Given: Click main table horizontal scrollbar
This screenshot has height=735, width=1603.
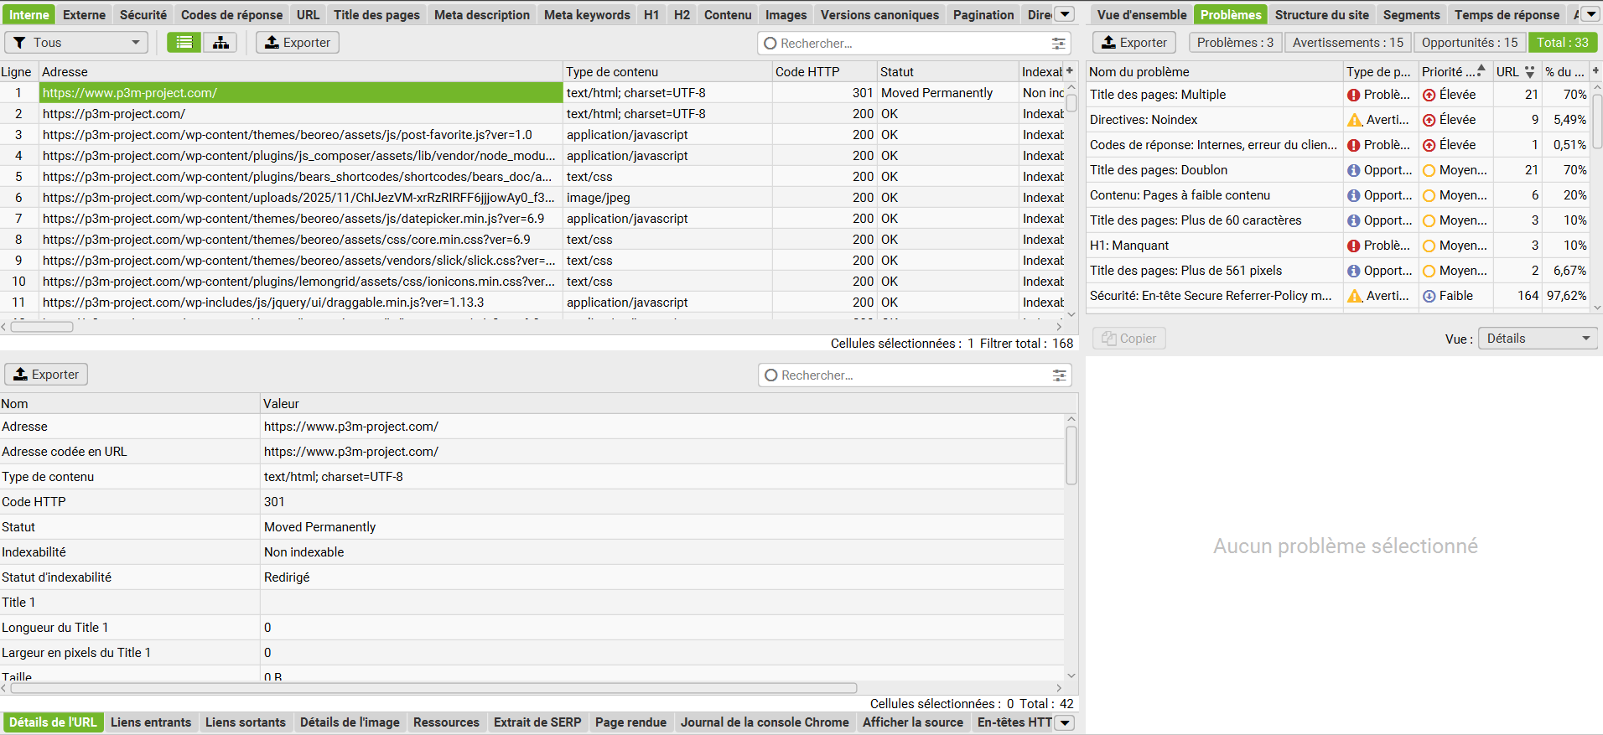Looking at the screenshot, I should 42,327.
